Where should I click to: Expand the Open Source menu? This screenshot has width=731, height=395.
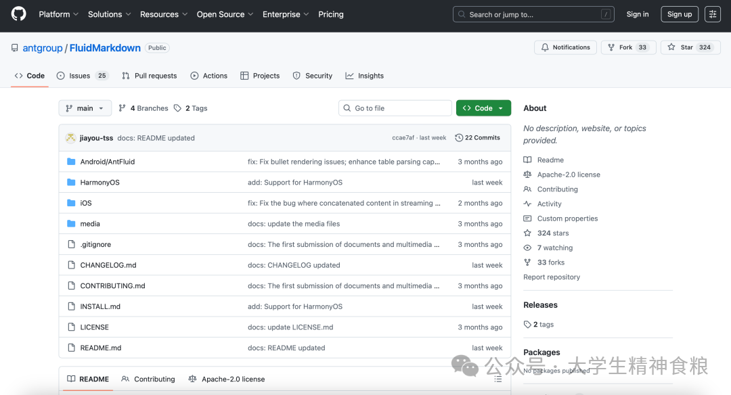225,14
